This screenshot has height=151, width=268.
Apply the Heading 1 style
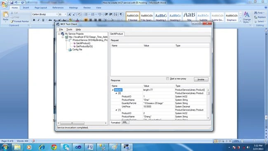point(161,17)
